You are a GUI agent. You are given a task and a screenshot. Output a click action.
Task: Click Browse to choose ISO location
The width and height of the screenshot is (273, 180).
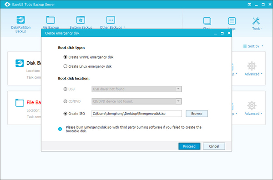tap(197, 114)
